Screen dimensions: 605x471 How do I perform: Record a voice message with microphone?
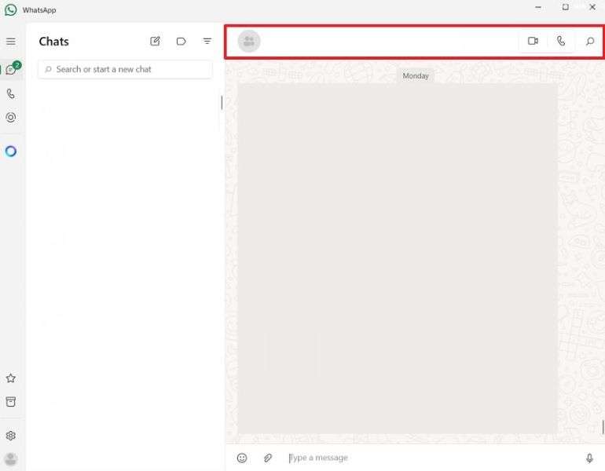tap(589, 458)
